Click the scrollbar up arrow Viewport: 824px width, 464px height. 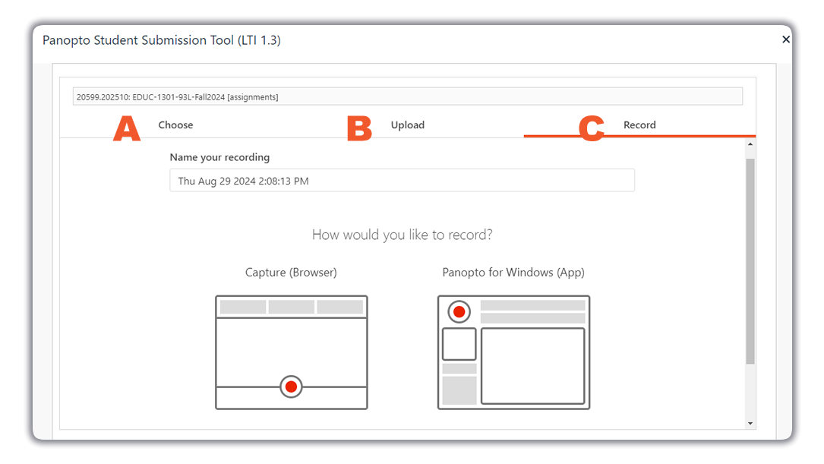pyautogui.click(x=750, y=146)
